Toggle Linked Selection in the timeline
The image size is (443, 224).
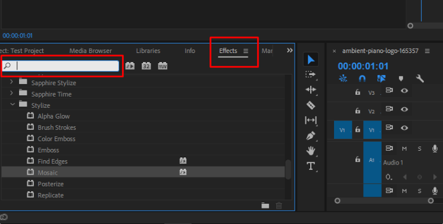381,79
